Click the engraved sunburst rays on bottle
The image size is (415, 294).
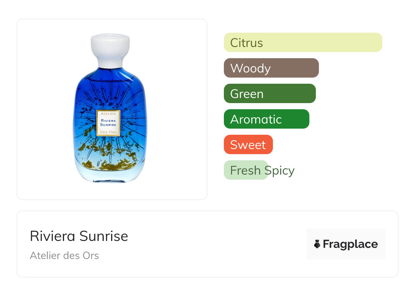[x=129, y=102]
